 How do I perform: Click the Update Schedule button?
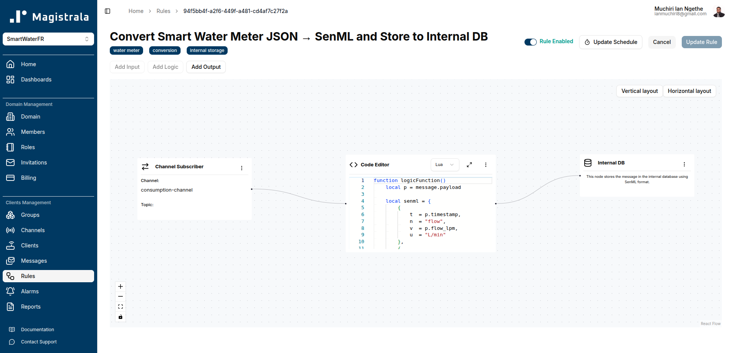611,42
